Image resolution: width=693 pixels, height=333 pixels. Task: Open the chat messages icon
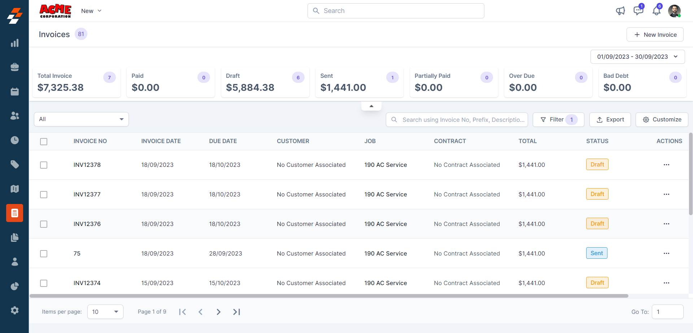pos(638,11)
